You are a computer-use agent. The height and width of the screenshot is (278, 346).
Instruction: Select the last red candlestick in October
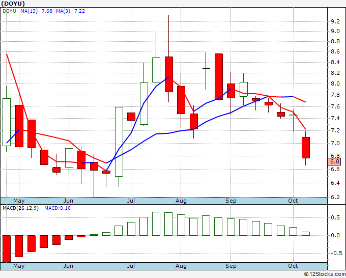305,148
